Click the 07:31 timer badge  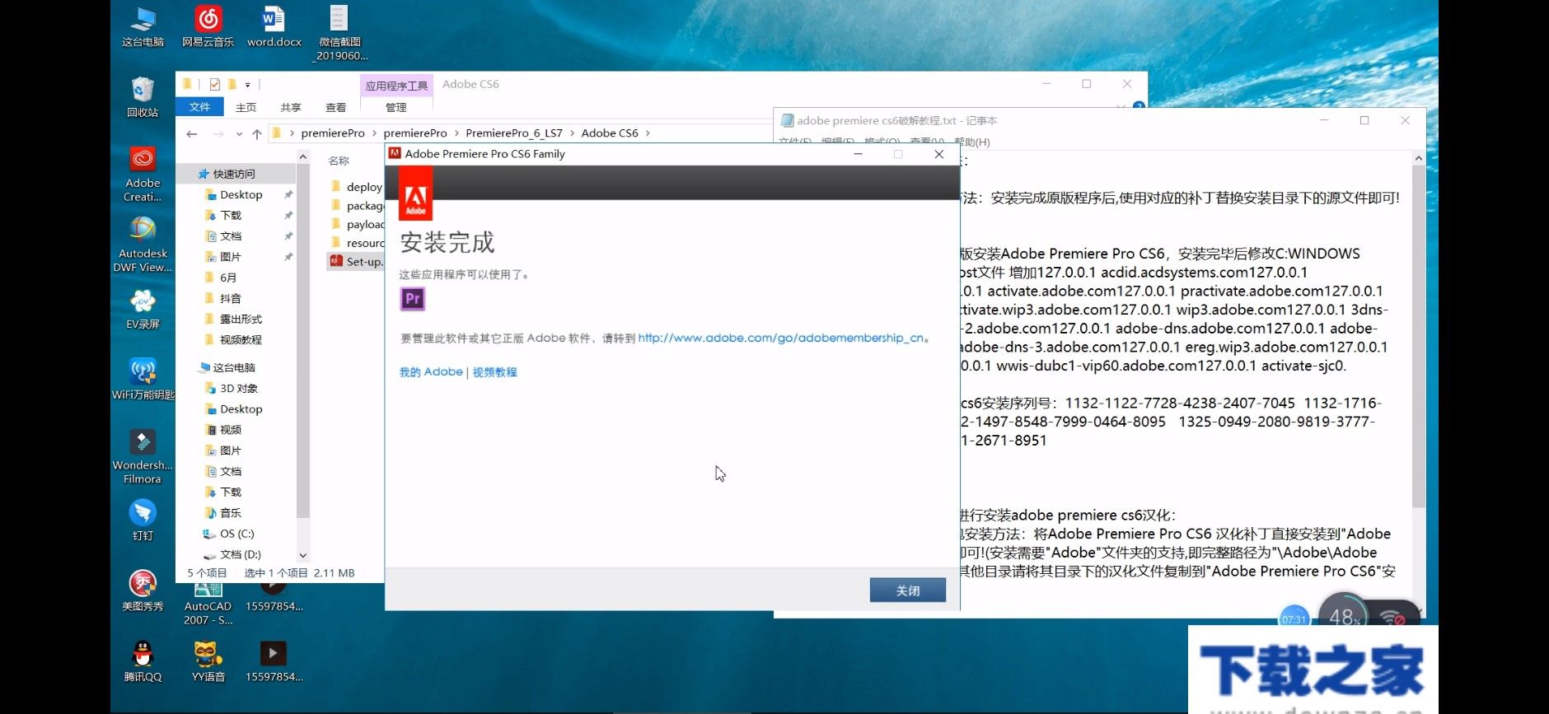pyautogui.click(x=1294, y=618)
